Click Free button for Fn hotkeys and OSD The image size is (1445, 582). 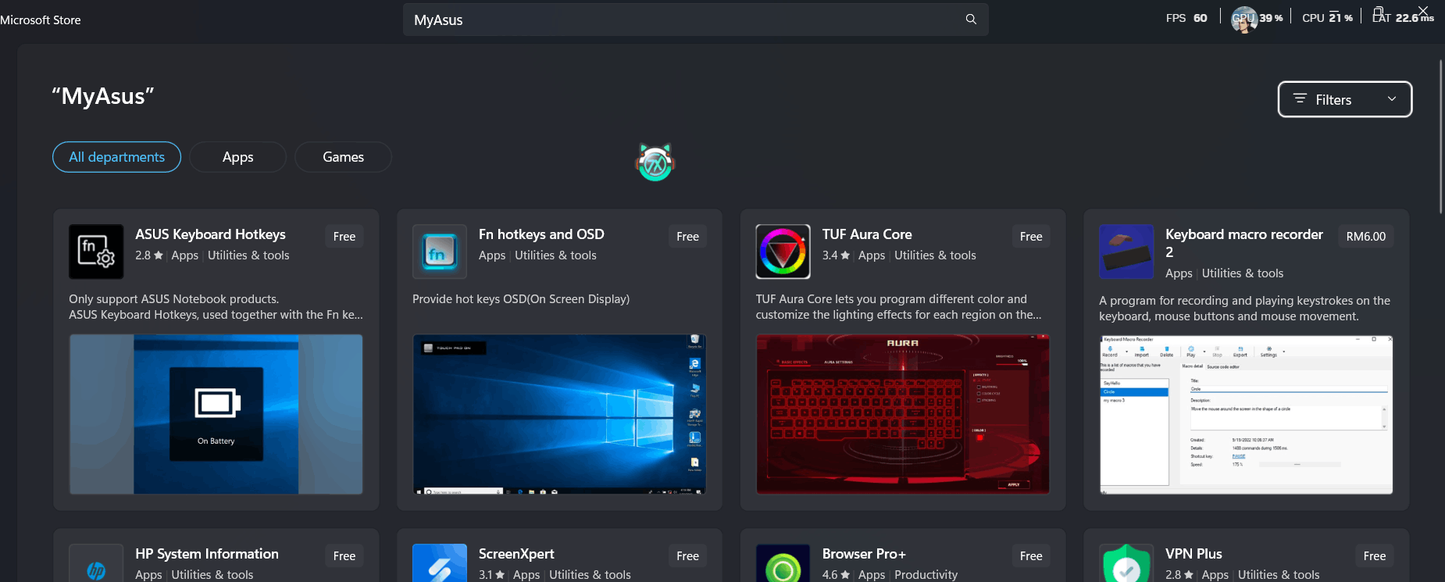688,236
